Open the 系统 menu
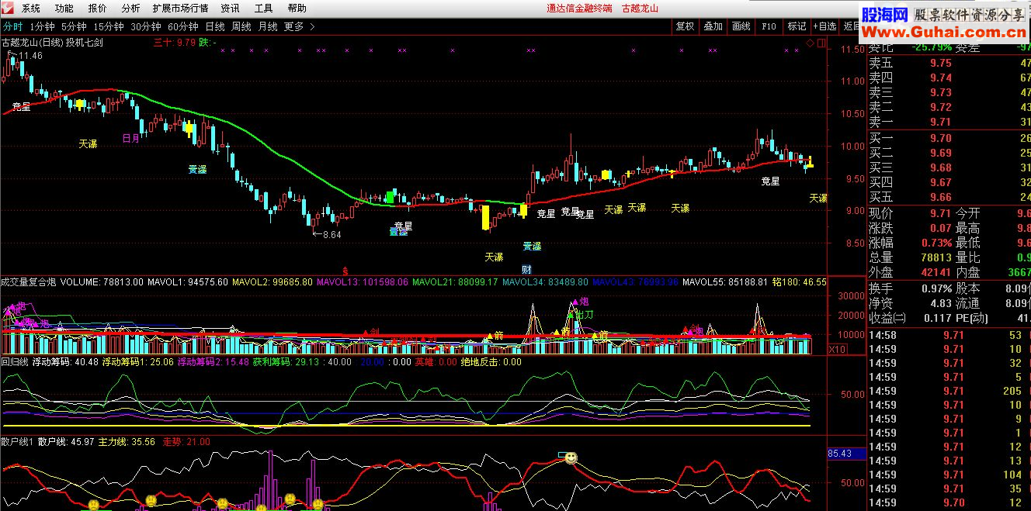This screenshot has width=1031, height=511. click(x=31, y=9)
